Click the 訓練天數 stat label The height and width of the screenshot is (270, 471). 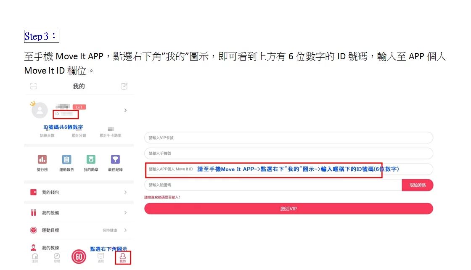pos(47,135)
